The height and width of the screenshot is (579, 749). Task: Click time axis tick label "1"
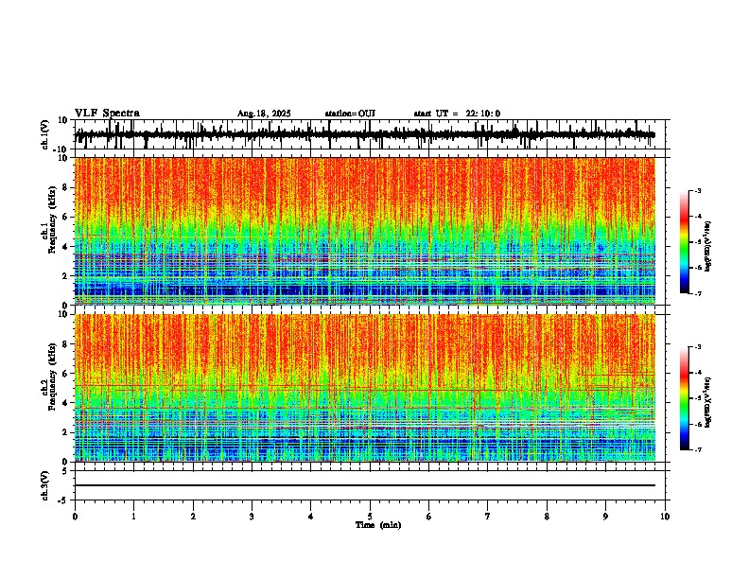coord(133,517)
